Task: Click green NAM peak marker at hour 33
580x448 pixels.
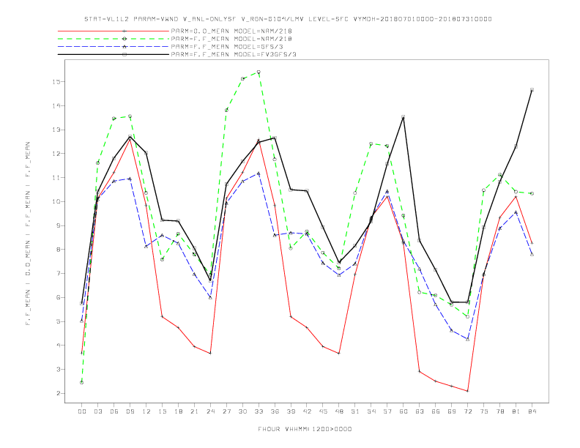Action: click(259, 72)
